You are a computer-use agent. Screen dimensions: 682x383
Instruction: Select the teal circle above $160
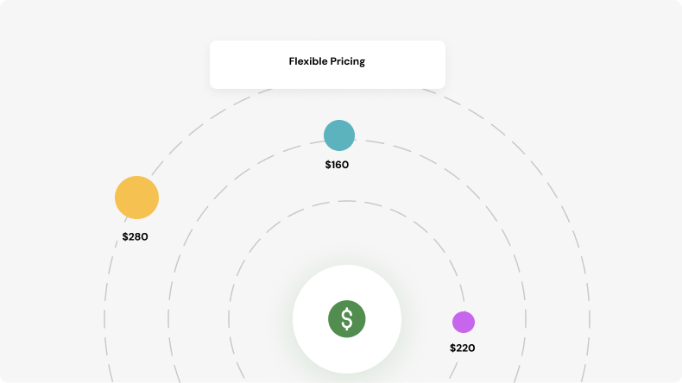click(x=339, y=135)
